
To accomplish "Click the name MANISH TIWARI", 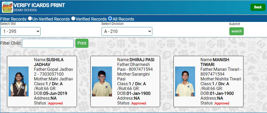I will click(215, 62).
